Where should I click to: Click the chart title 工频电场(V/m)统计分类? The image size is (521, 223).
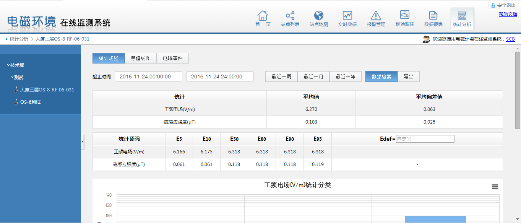297,185
